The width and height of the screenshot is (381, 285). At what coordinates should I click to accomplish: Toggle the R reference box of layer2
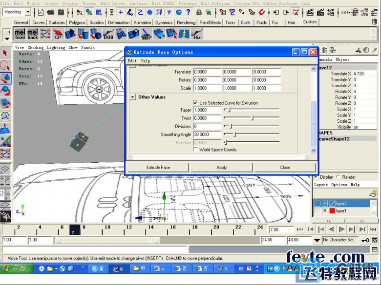[325, 204]
